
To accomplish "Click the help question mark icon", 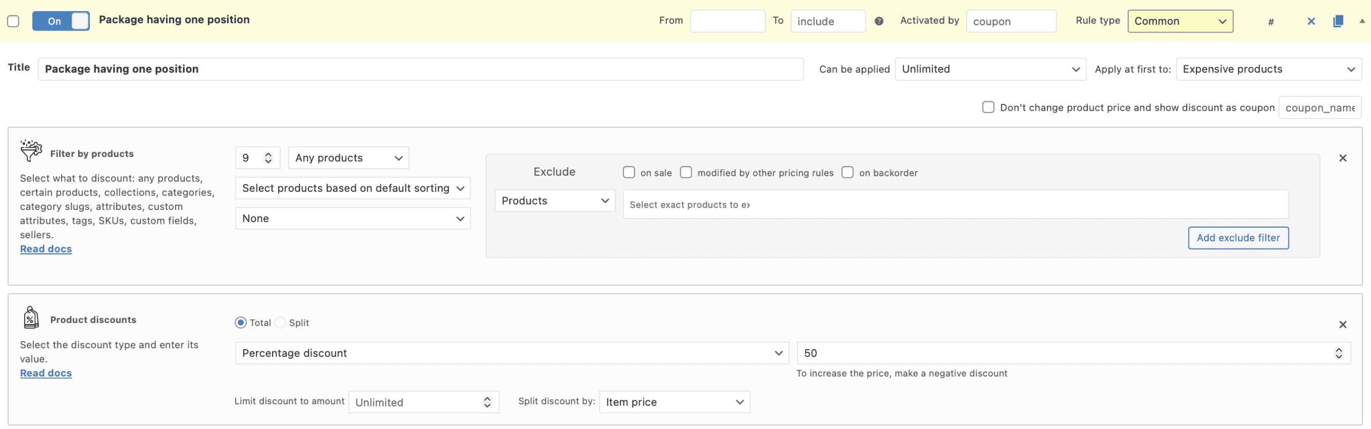I will coord(879,21).
